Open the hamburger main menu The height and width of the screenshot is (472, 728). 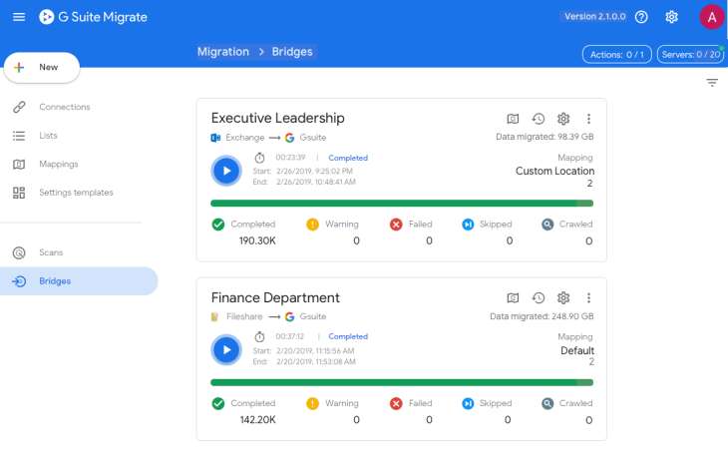(19, 17)
